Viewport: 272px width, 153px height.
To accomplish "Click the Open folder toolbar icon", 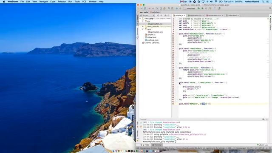I will pos(138,8).
